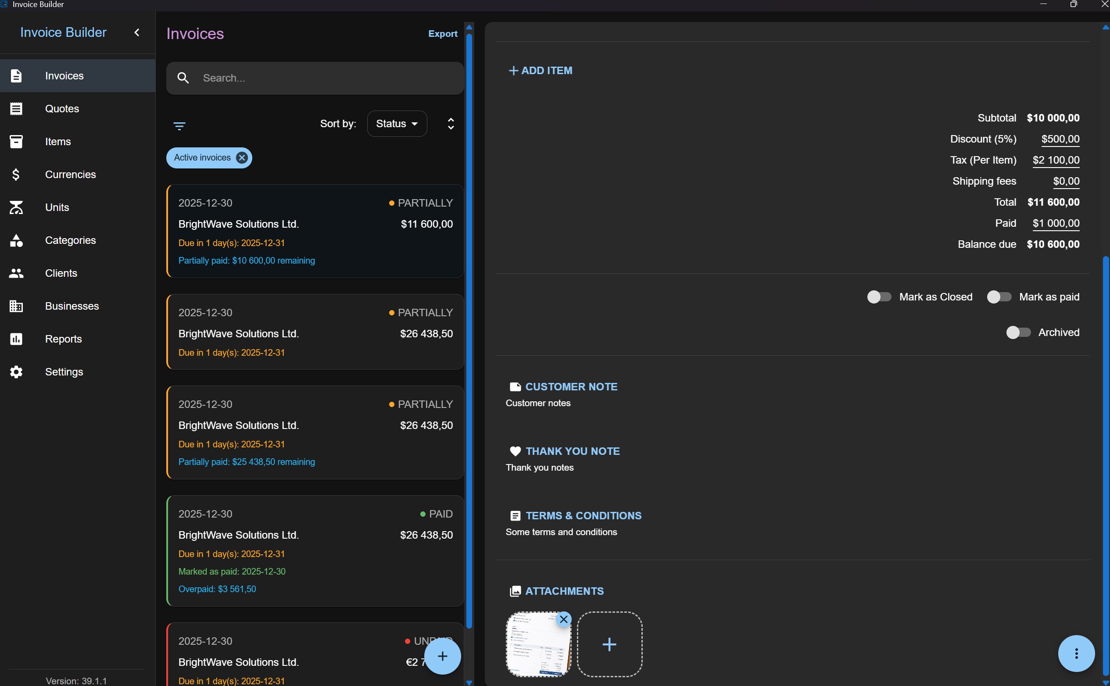Remove the Active invoices filter chip
The height and width of the screenshot is (686, 1110).
pyautogui.click(x=242, y=158)
